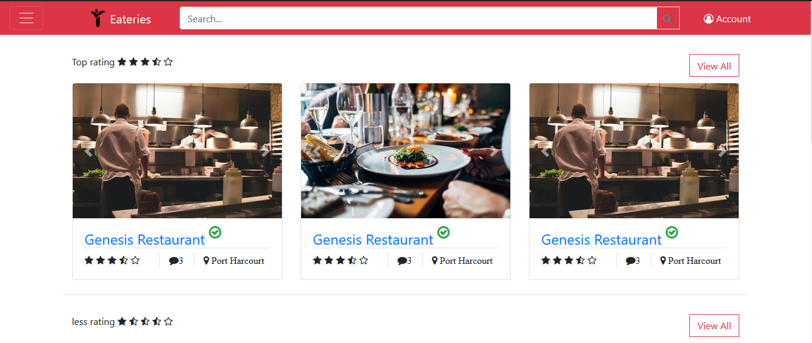Click comments bubble icon on third card
The height and width of the screenshot is (343, 812).
[x=630, y=261]
